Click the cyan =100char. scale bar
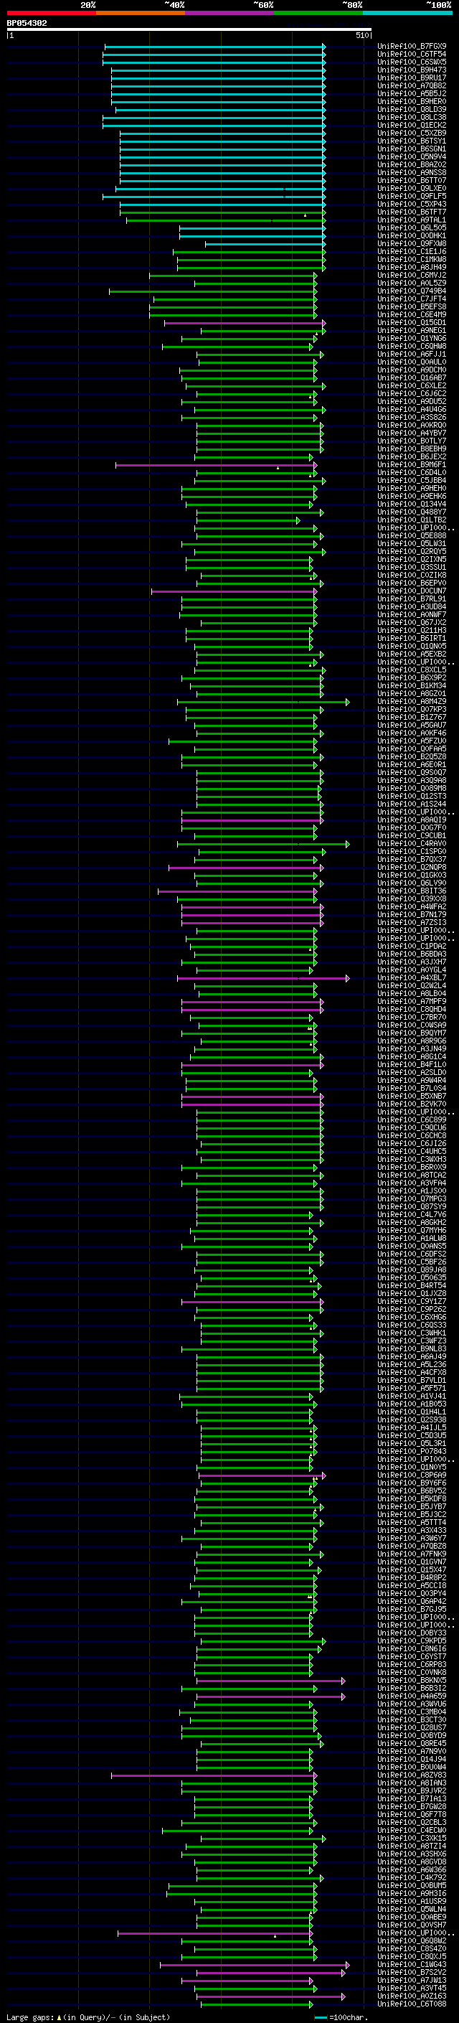The image size is (459, 2023). pos(321,2017)
